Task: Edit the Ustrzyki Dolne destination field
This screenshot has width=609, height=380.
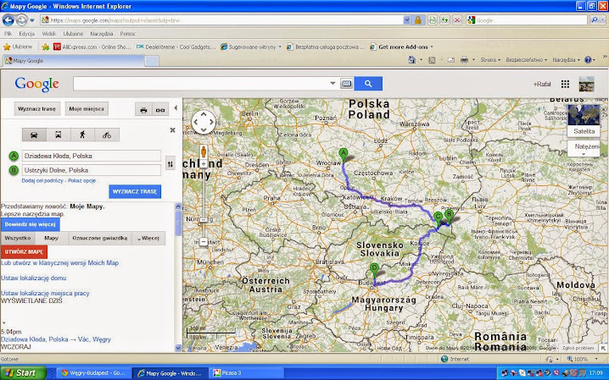Action: point(92,170)
